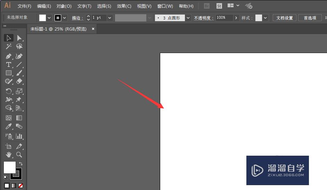327x190 pixels.
Task: Open the brush definition dropdown 3 点圆形
Action: pyautogui.click(x=188, y=18)
